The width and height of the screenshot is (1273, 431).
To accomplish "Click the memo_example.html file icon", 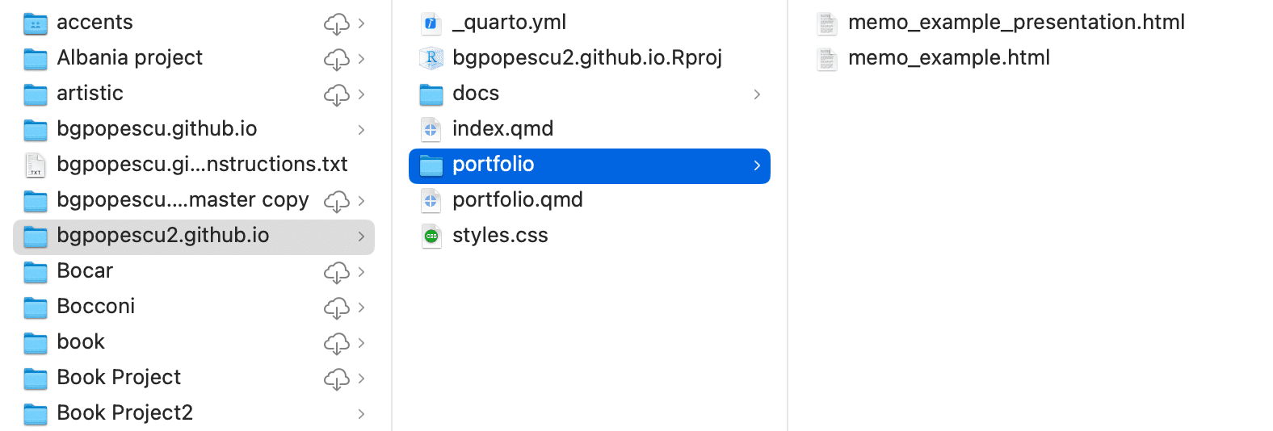I will 826,58.
